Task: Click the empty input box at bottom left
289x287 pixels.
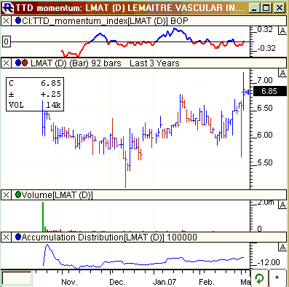Action: click(x=17, y=278)
